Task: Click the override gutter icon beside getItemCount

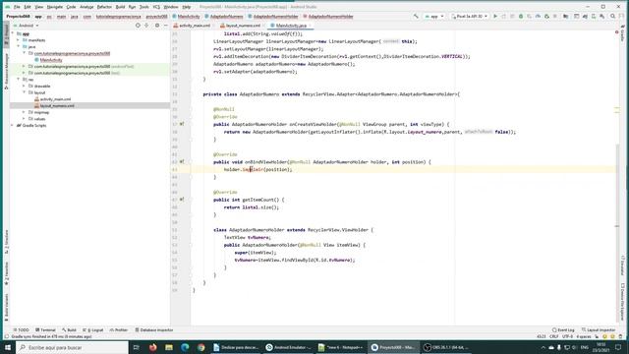Action: coord(182,200)
